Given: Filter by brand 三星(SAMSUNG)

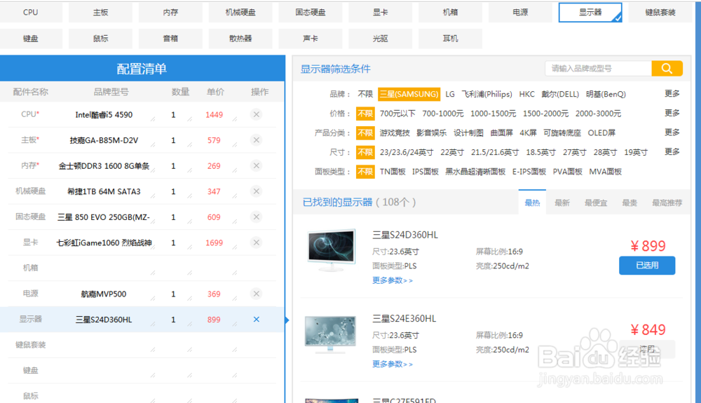Looking at the screenshot, I should [409, 95].
